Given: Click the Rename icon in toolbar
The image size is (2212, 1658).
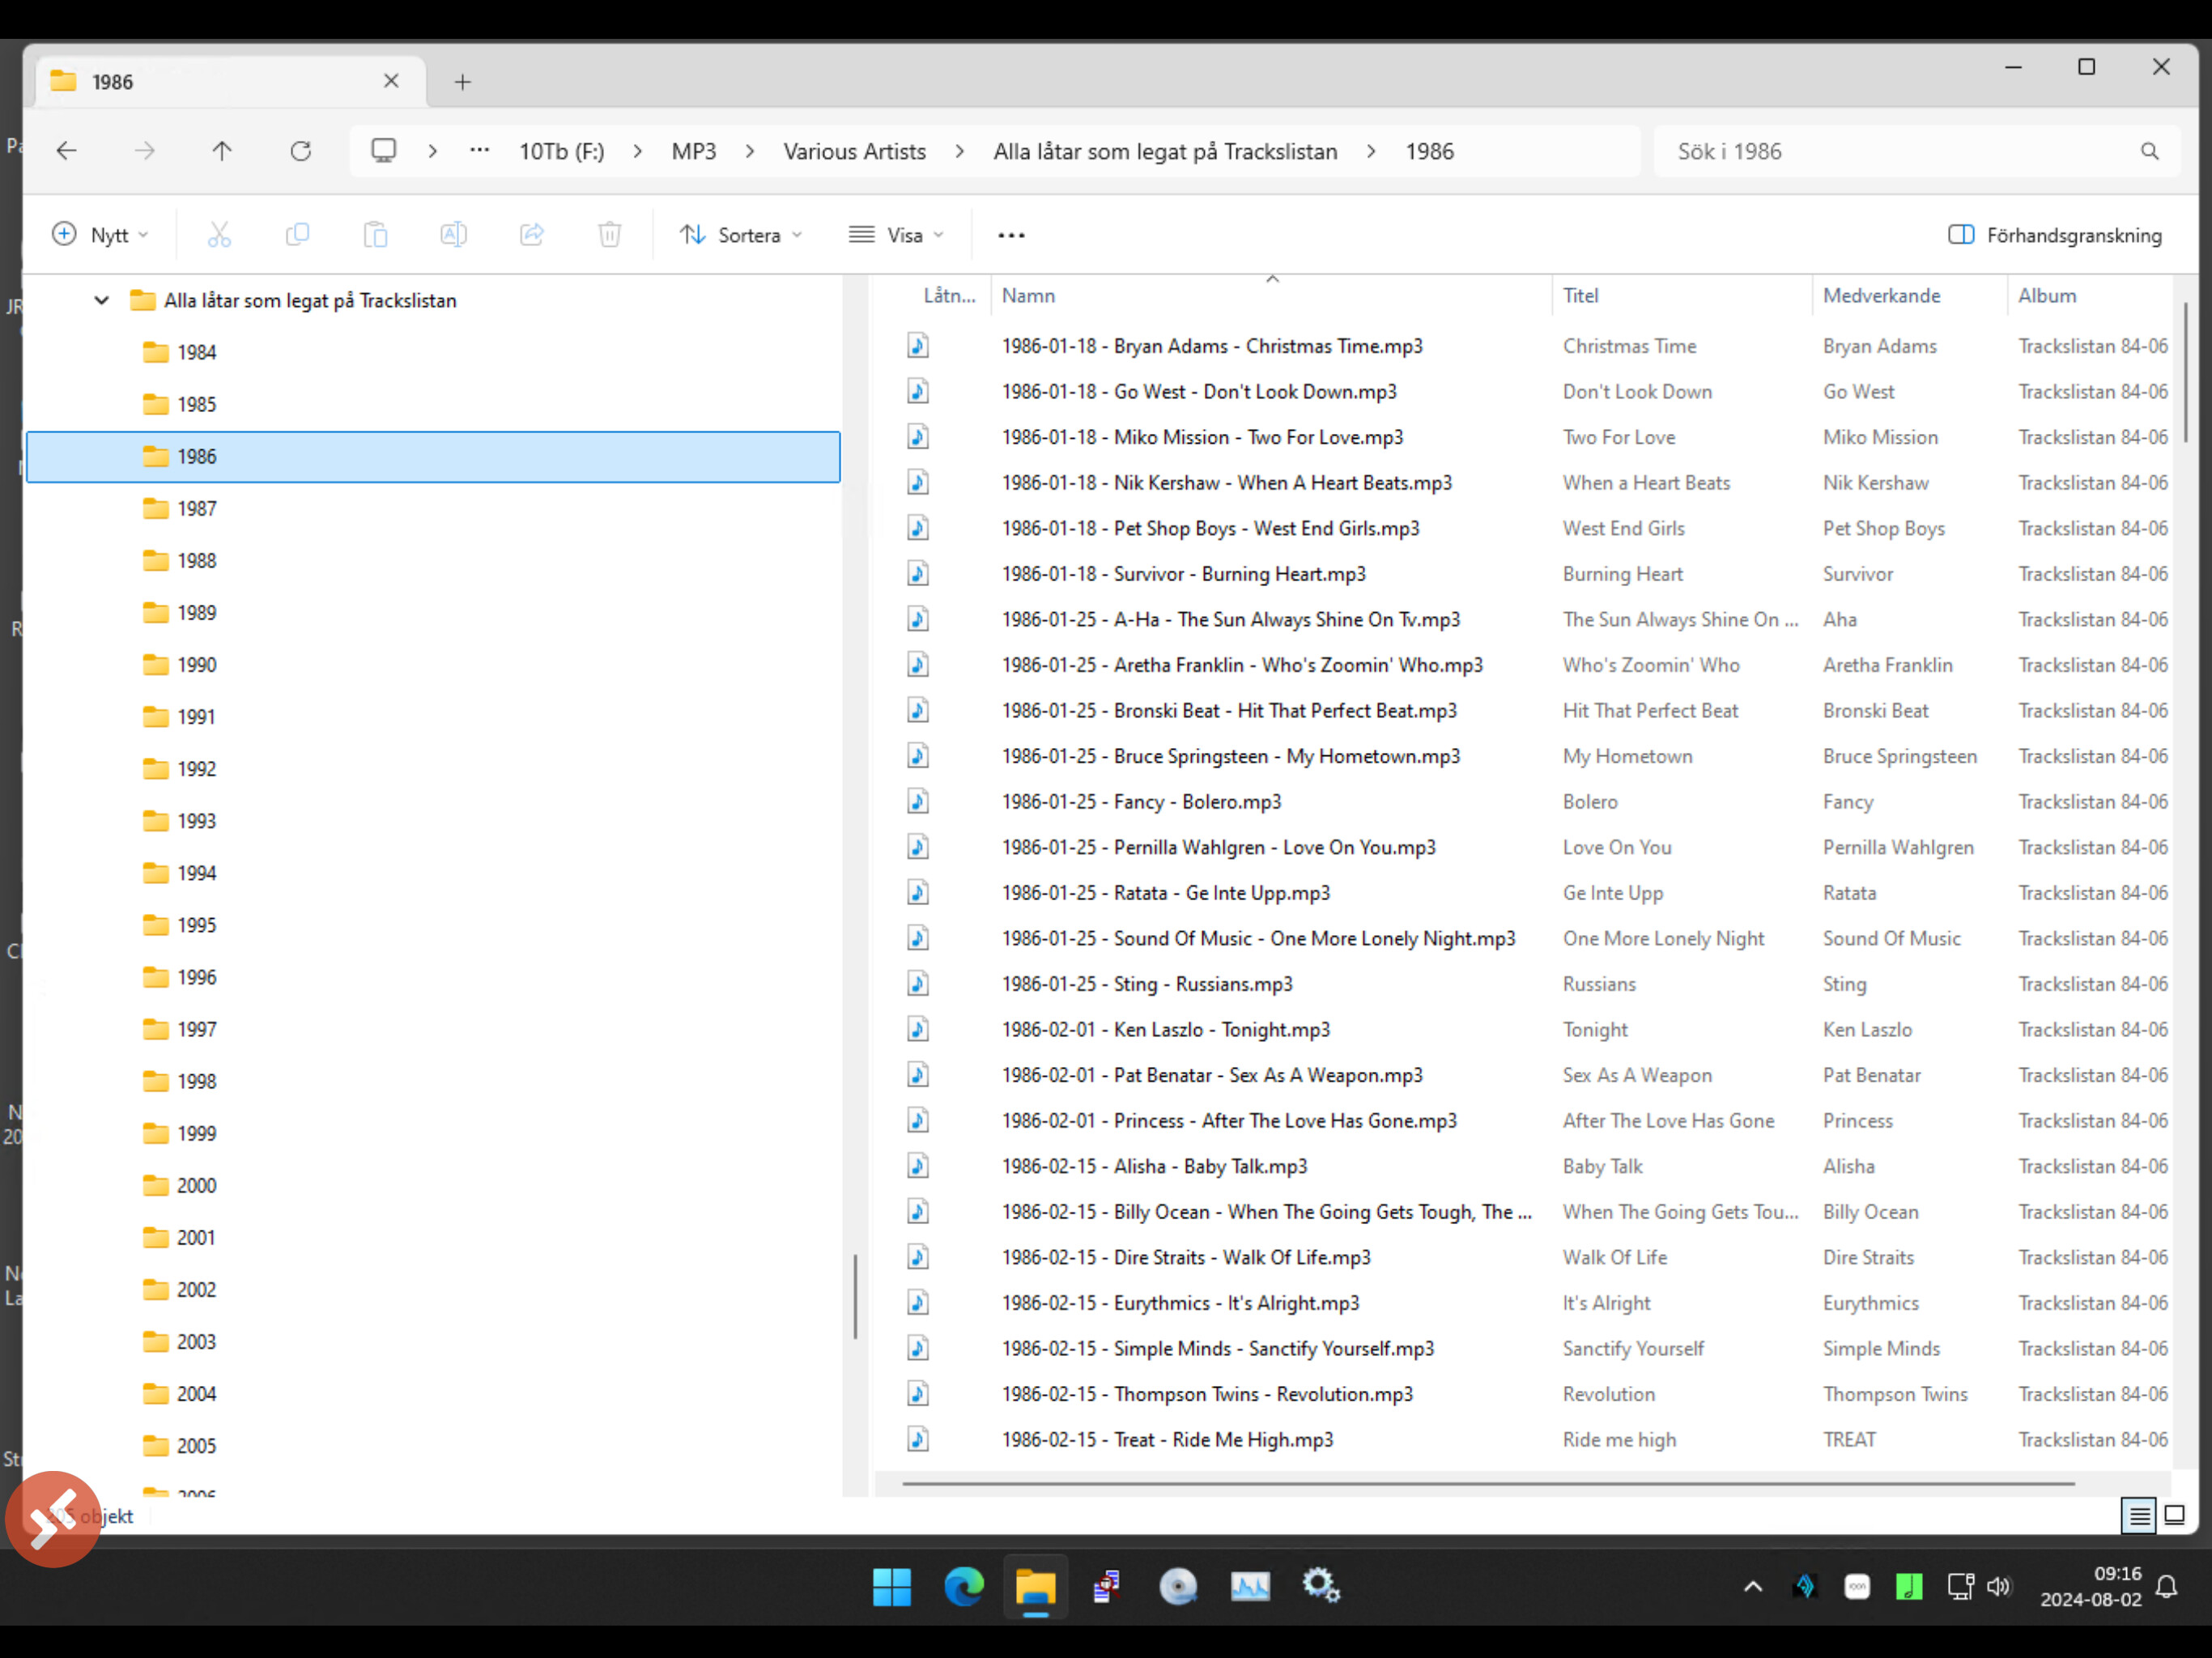Looking at the screenshot, I should 453,235.
